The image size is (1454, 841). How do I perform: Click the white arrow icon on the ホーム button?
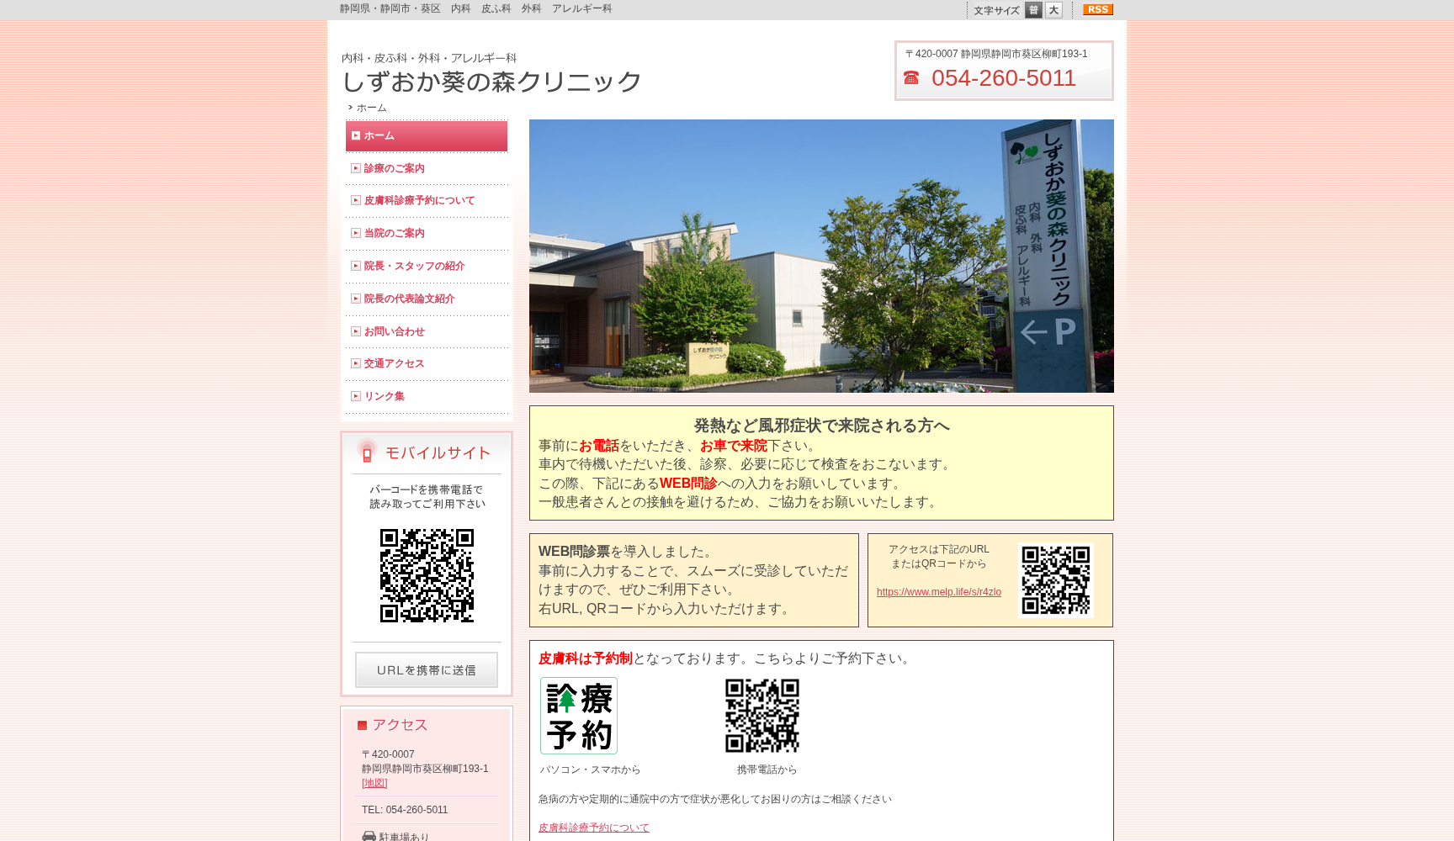click(356, 135)
